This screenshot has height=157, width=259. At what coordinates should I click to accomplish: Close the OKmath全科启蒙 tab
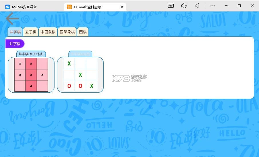pyautogui.click(x=122, y=7)
